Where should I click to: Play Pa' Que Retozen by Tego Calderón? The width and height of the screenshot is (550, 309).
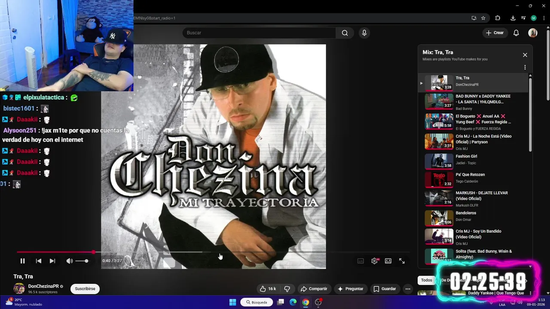[473, 180]
